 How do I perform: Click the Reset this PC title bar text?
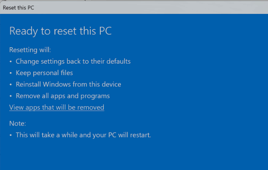coord(18,8)
